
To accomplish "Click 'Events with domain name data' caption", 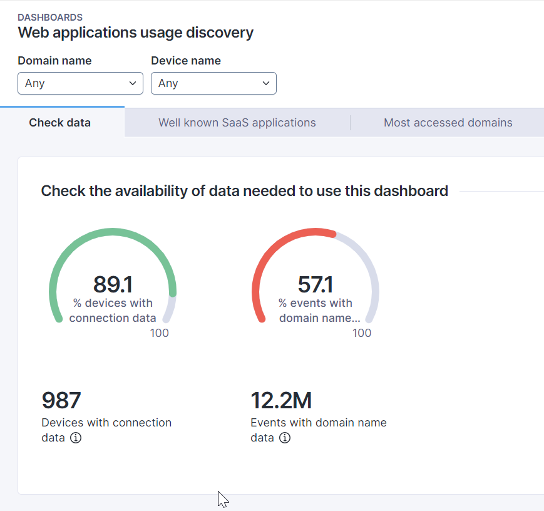I will click(x=319, y=430).
